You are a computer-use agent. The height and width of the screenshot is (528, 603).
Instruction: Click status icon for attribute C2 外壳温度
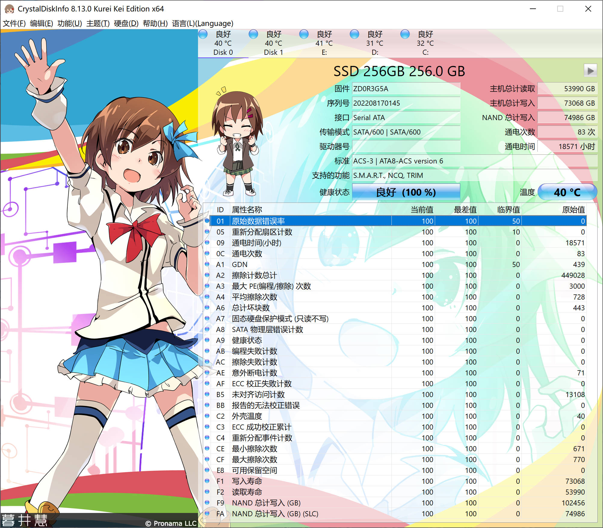click(207, 416)
